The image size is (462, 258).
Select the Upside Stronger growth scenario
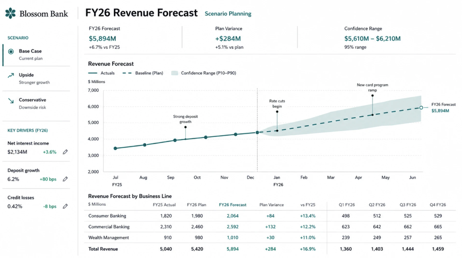point(36,78)
